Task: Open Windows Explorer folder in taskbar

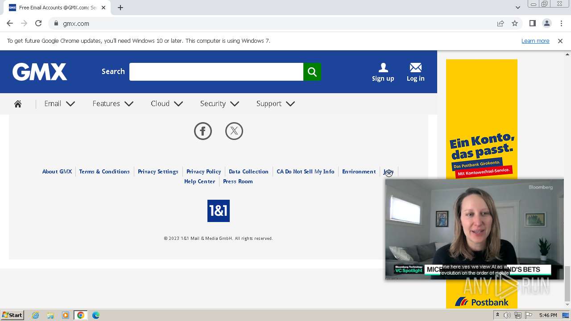Action: 50,315
